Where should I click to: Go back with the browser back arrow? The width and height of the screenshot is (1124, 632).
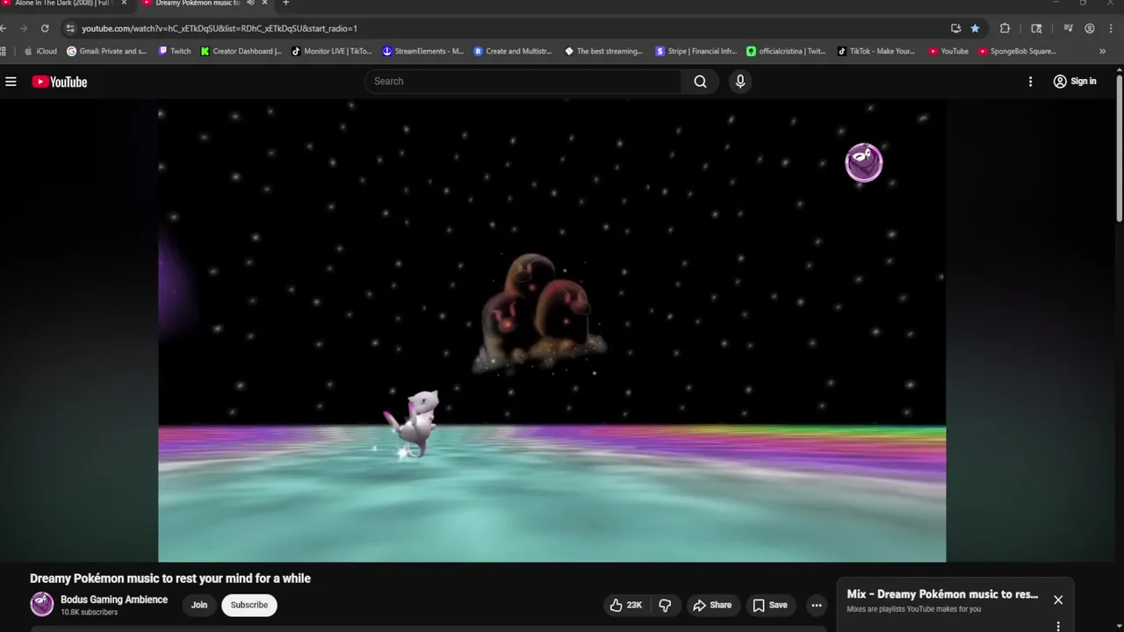(4, 28)
